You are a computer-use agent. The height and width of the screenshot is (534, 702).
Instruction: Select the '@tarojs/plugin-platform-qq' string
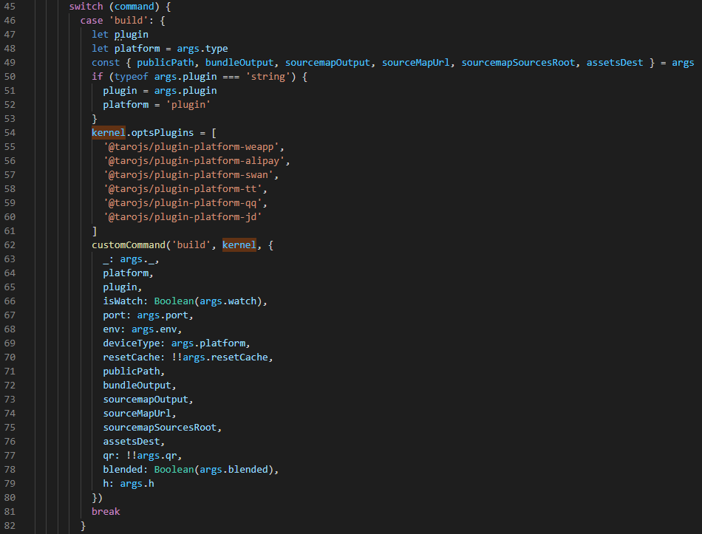[x=183, y=203]
